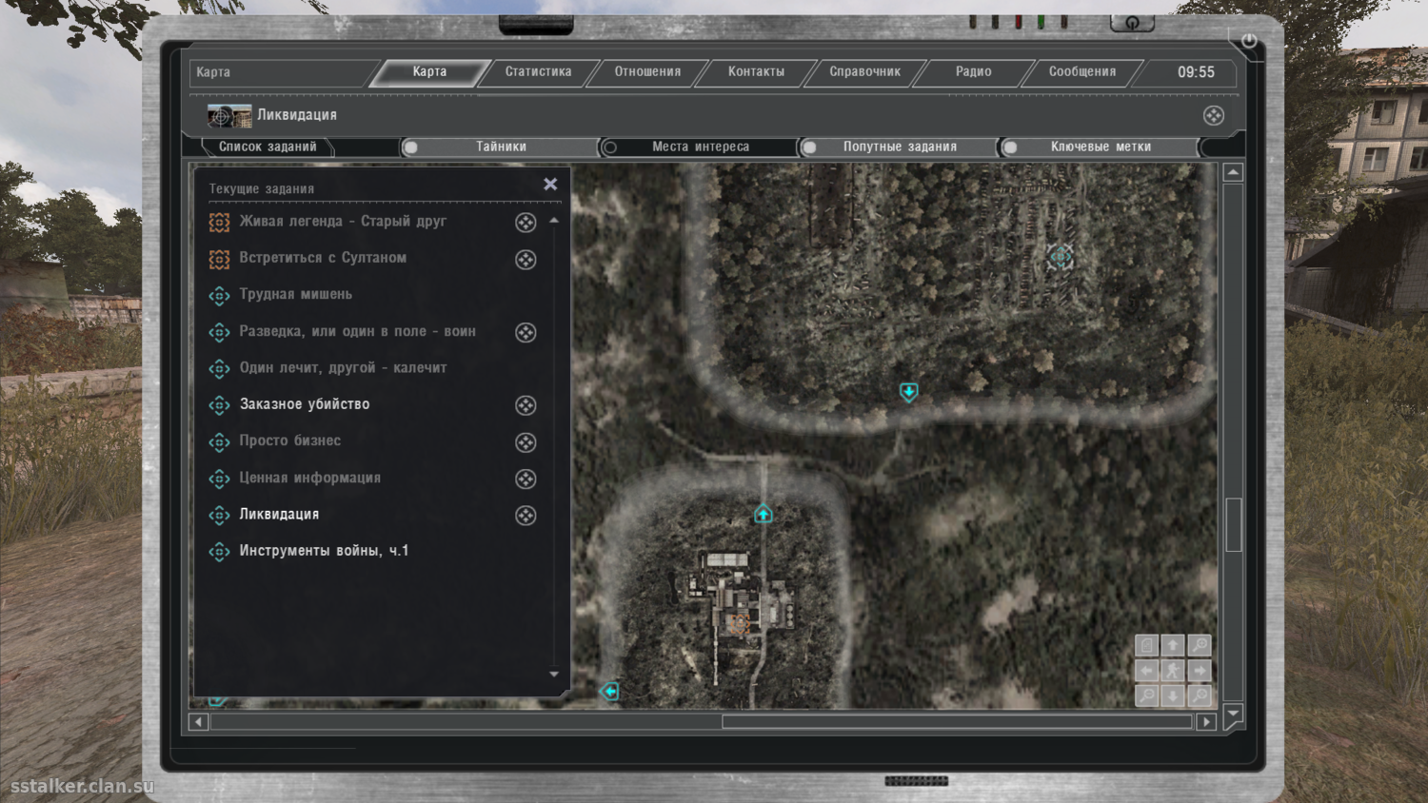Click map horizontal scrollbar right arrow
Image resolution: width=1428 pixels, height=803 pixels.
point(1206,722)
